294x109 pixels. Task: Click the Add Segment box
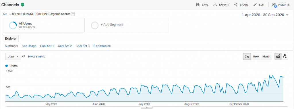(x=128, y=25)
